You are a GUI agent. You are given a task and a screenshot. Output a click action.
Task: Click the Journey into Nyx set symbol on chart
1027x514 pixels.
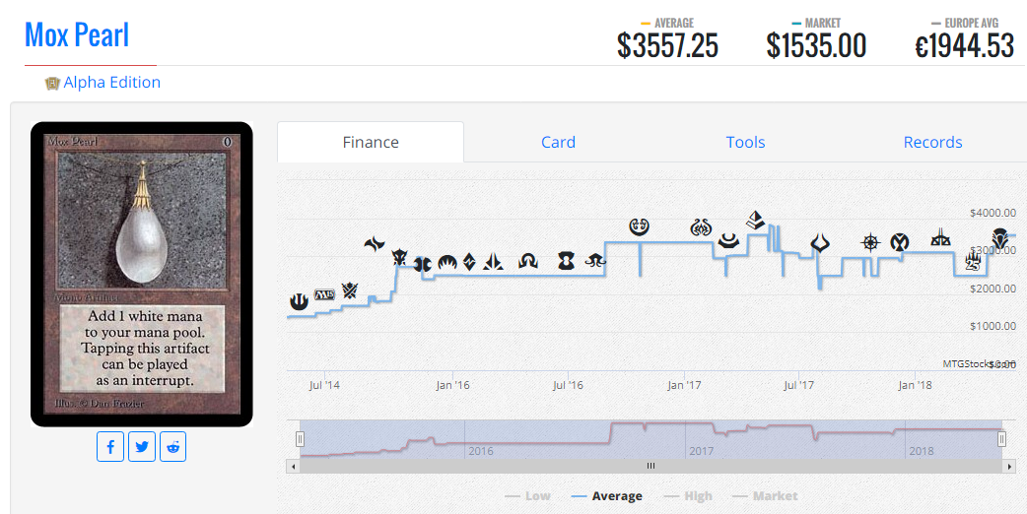tap(299, 301)
